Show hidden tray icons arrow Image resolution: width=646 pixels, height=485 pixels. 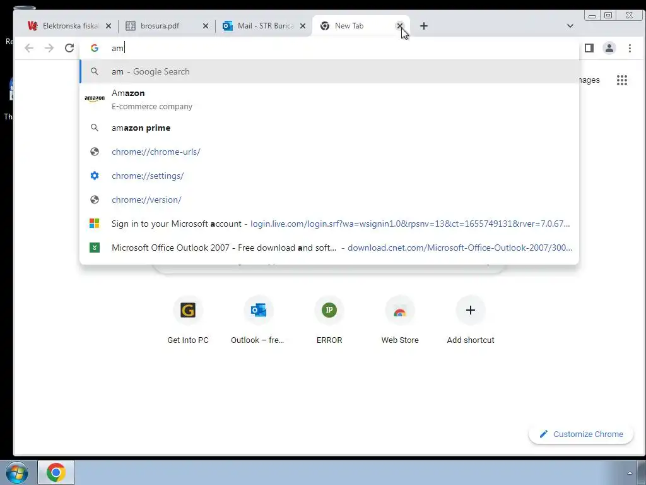630,473
